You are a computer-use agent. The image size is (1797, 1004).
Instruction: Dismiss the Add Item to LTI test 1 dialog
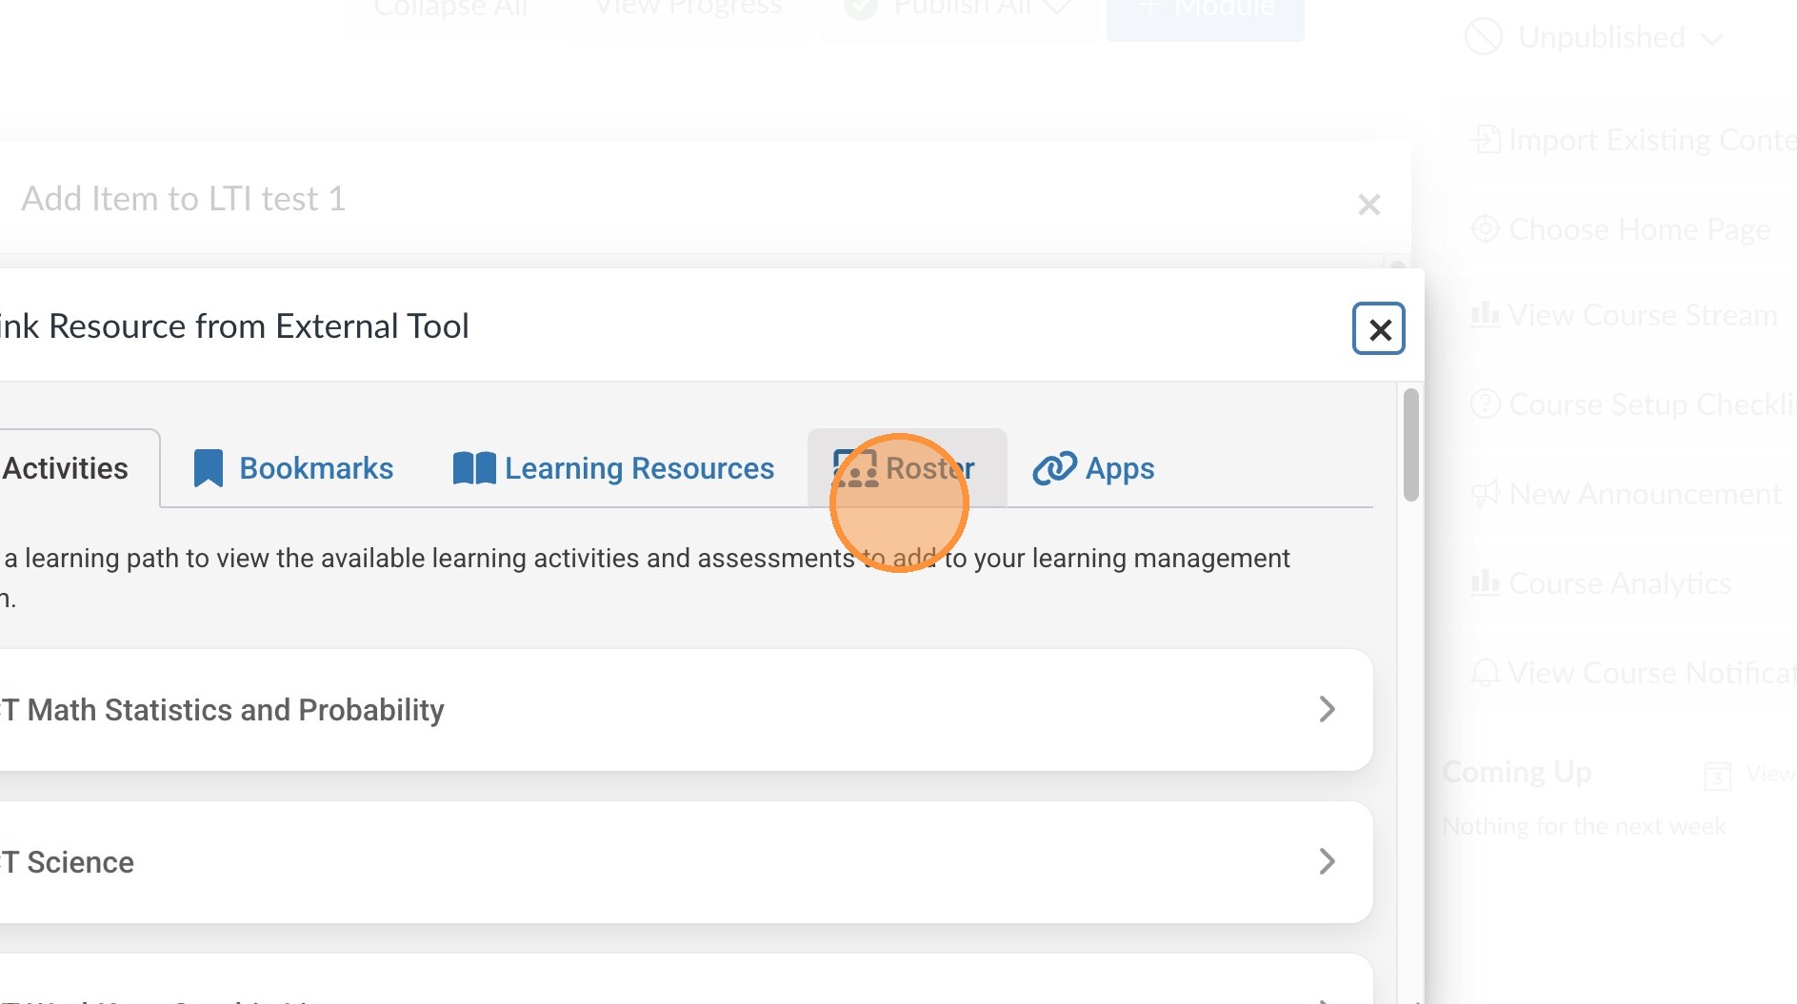click(1368, 205)
